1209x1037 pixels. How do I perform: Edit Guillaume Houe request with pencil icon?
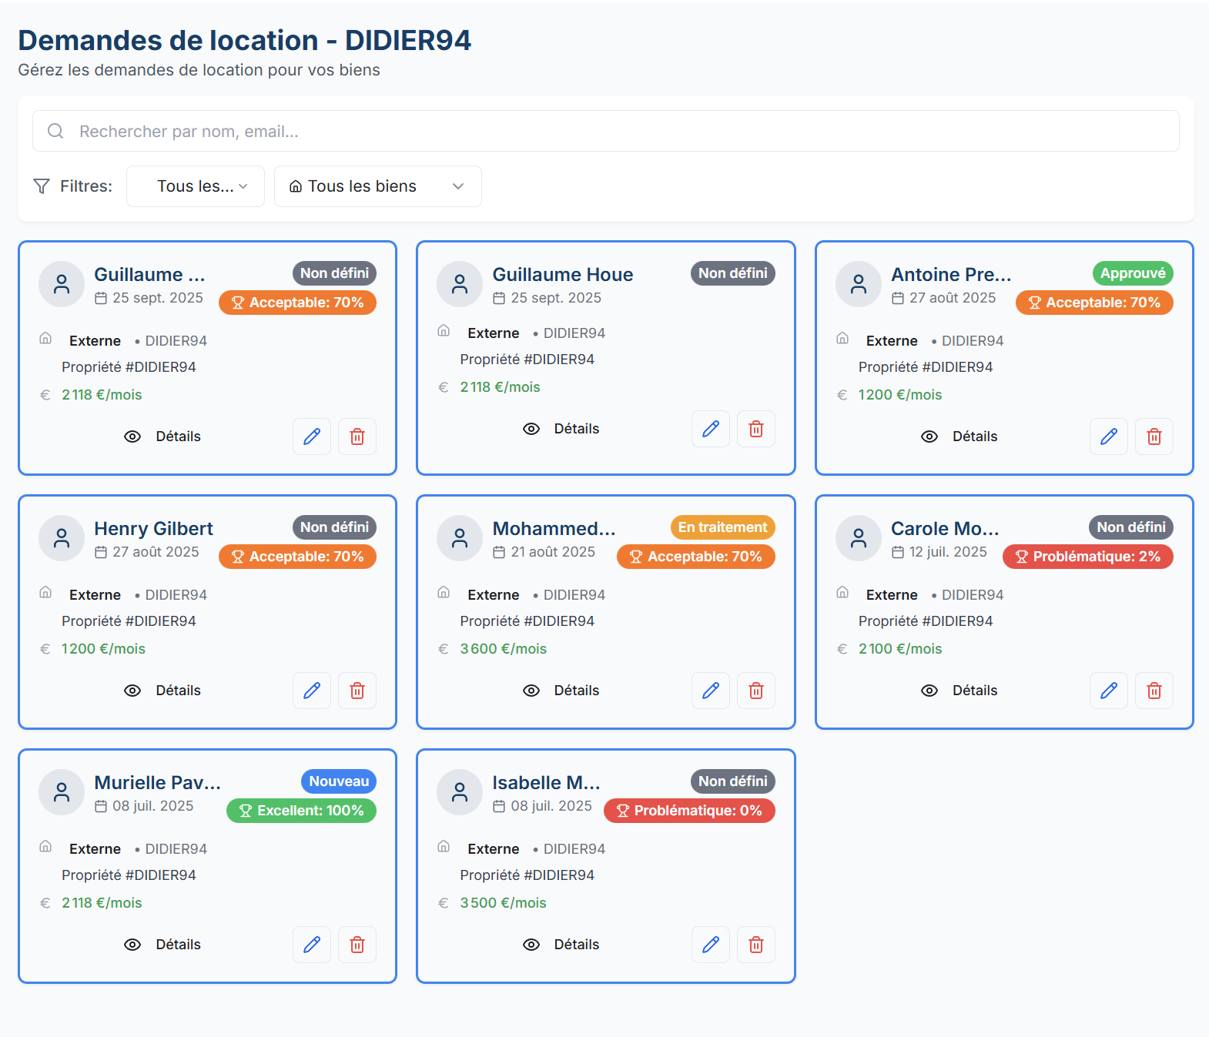711,429
